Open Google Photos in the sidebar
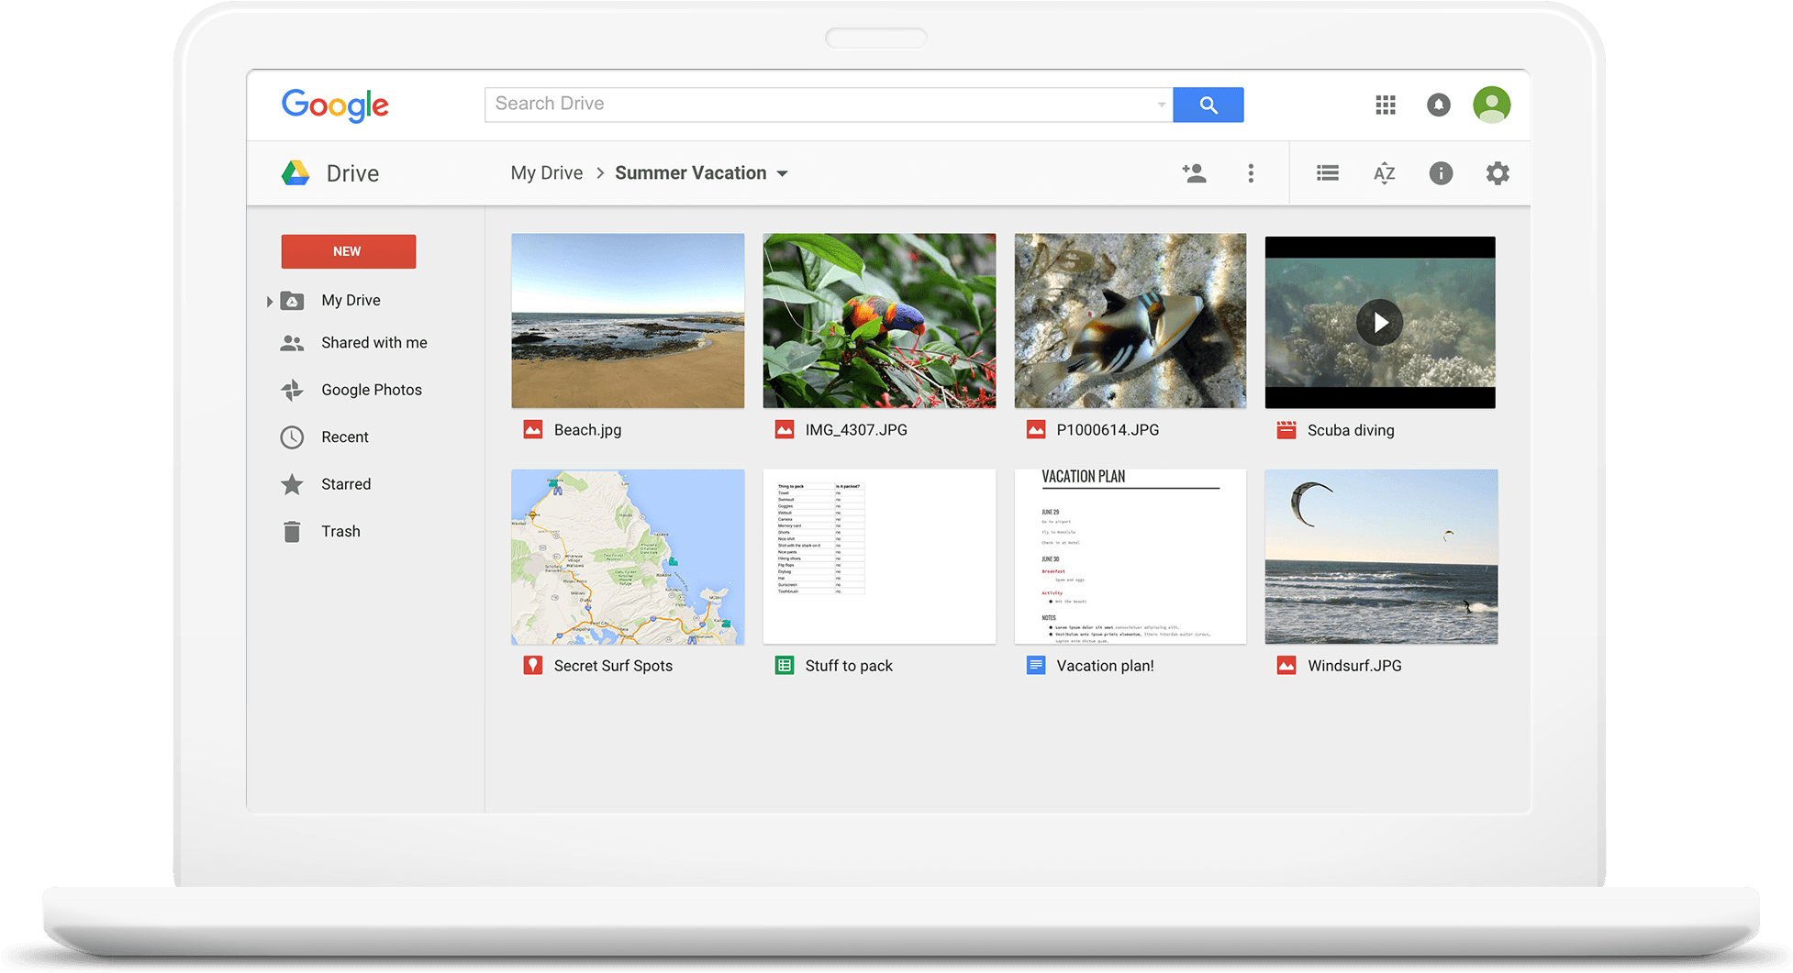 pyautogui.click(x=371, y=390)
